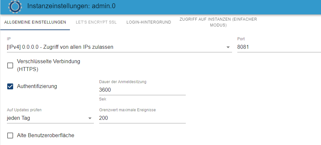Click the 'Instanzeinstellungen: admin.0' header title
This screenshot has height=145, width=321.
pyautogui.click(x=71, y=6)
